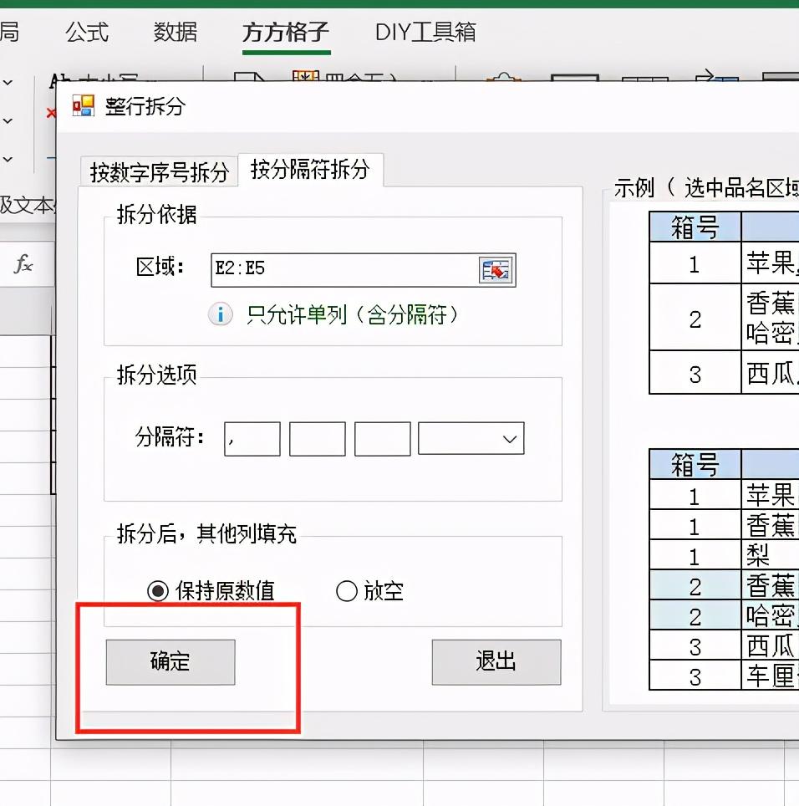Select the 放空 radio button

point(347,591)
